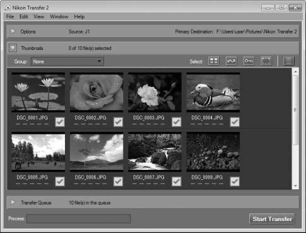Minimize the Nikon Transfer 2 window
Screen dimensions: 306x233
268,8
